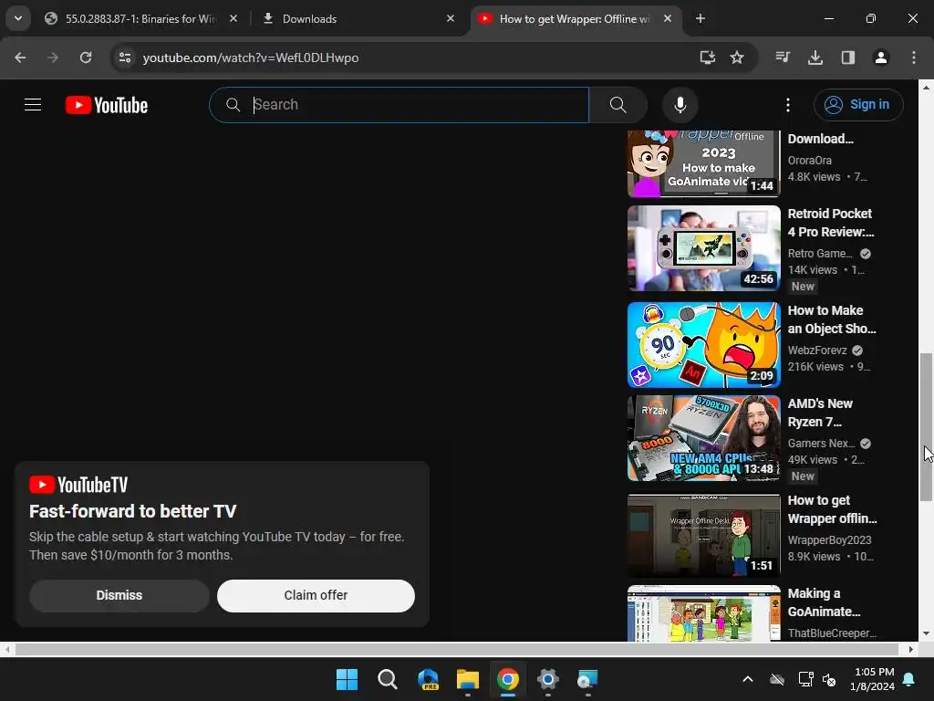The height and width of the screenshot is (701, 934).
Task: Open Making a GoAnimate title link
Action: [x=824, y=602]
